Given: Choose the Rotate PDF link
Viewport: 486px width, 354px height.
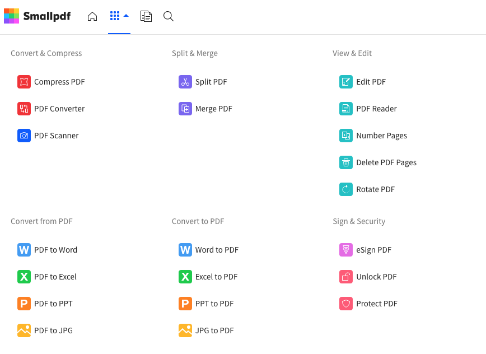Looking at the screenshot, I should click(x=375, y=189).
